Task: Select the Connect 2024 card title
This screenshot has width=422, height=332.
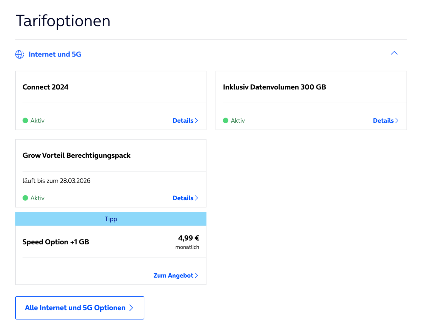Action: coord(45,87)
